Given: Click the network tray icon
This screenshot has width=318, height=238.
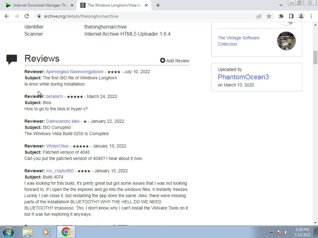Looking at the screenshot, I should 271,232.
